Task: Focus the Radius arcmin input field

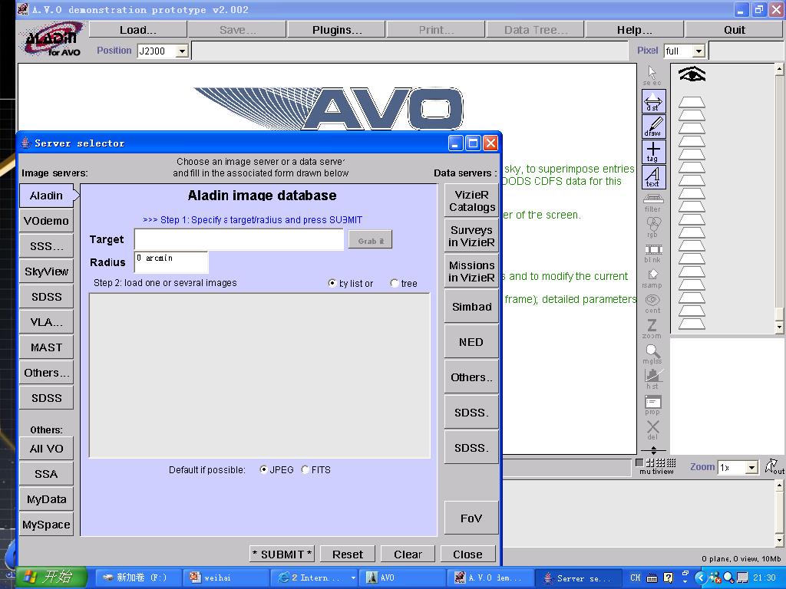Action: (x=171, y=262)
